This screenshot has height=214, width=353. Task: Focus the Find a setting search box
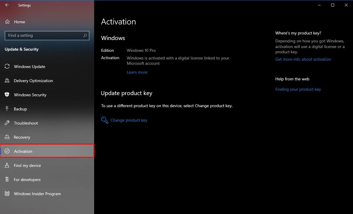(x=47, y=36)
